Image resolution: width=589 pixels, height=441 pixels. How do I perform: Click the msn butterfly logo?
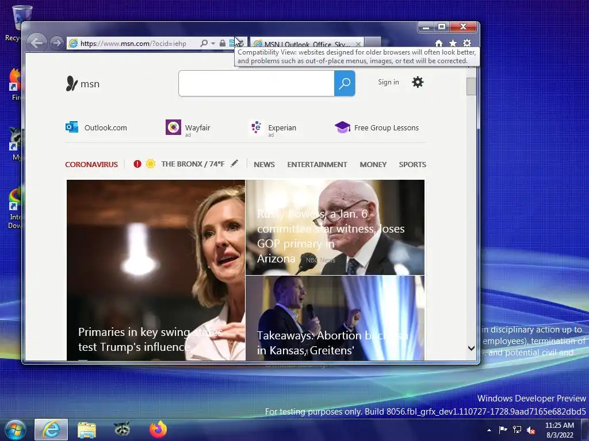tap(83, 84)
